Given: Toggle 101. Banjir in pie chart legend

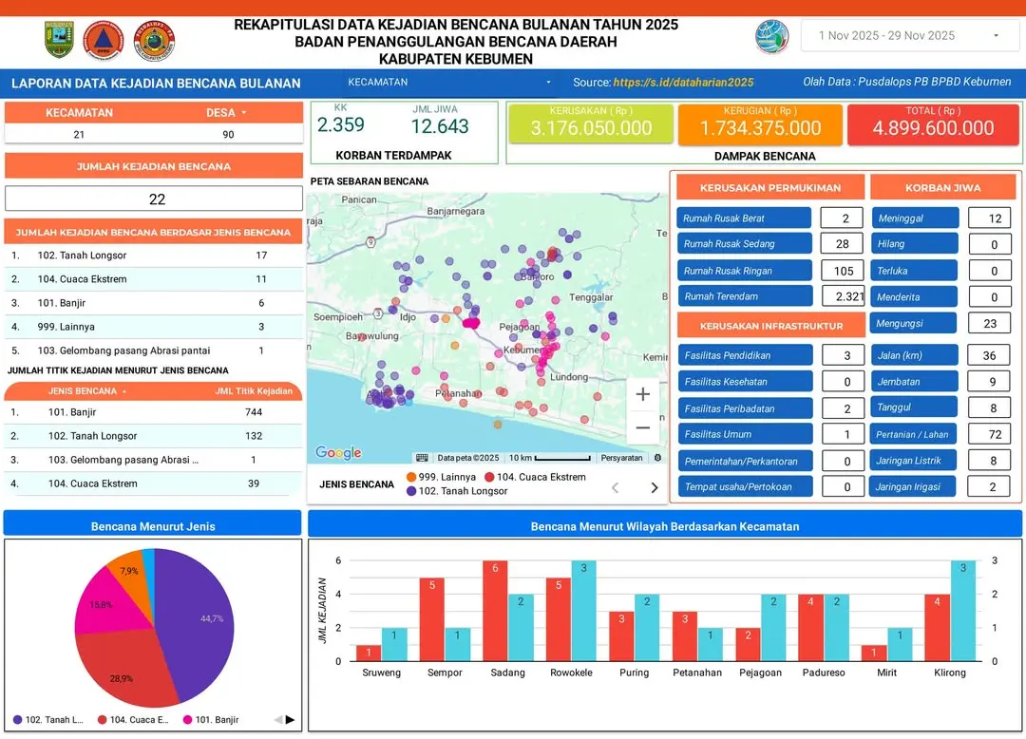Looking at the screenshot, I should coord(210,720).
